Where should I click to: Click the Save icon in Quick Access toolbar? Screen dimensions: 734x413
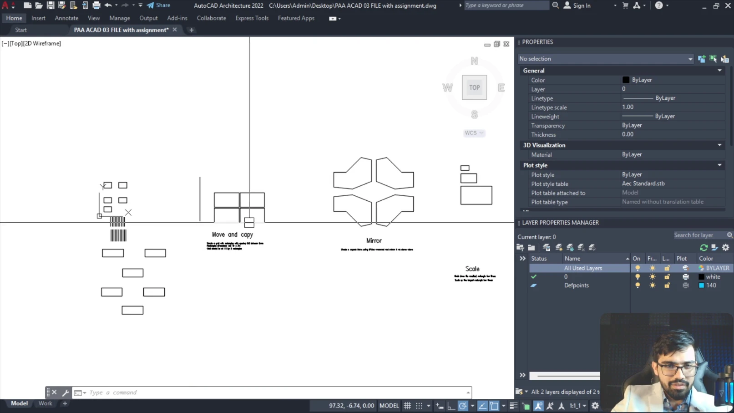point(51,5)
